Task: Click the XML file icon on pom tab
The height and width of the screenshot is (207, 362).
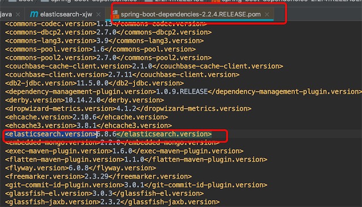Action: (115, 15)
